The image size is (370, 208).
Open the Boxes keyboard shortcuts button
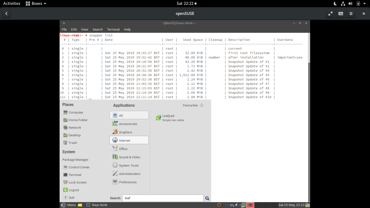click(341, 14)
